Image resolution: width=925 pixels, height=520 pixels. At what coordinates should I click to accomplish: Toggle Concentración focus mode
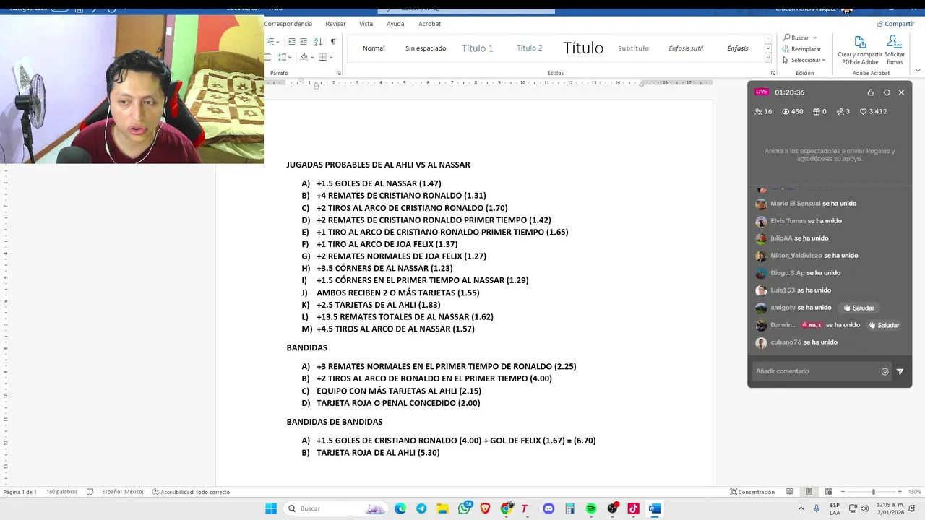tap(752, 492)
